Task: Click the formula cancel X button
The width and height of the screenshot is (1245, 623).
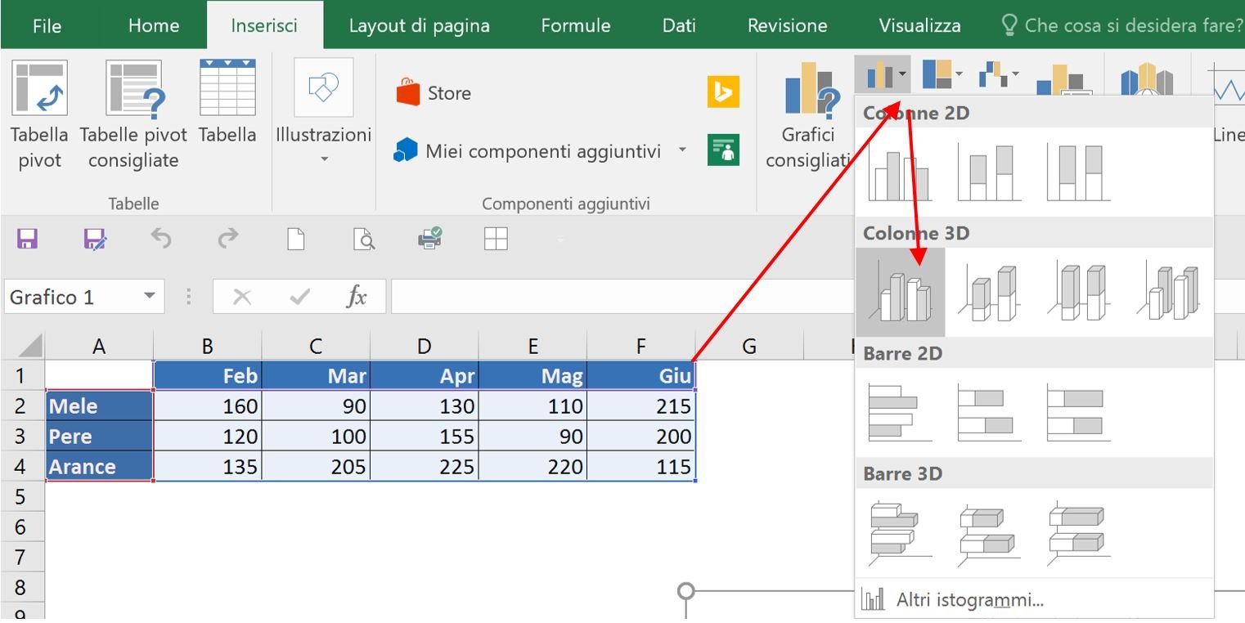Action: click(x=242, y=297)
